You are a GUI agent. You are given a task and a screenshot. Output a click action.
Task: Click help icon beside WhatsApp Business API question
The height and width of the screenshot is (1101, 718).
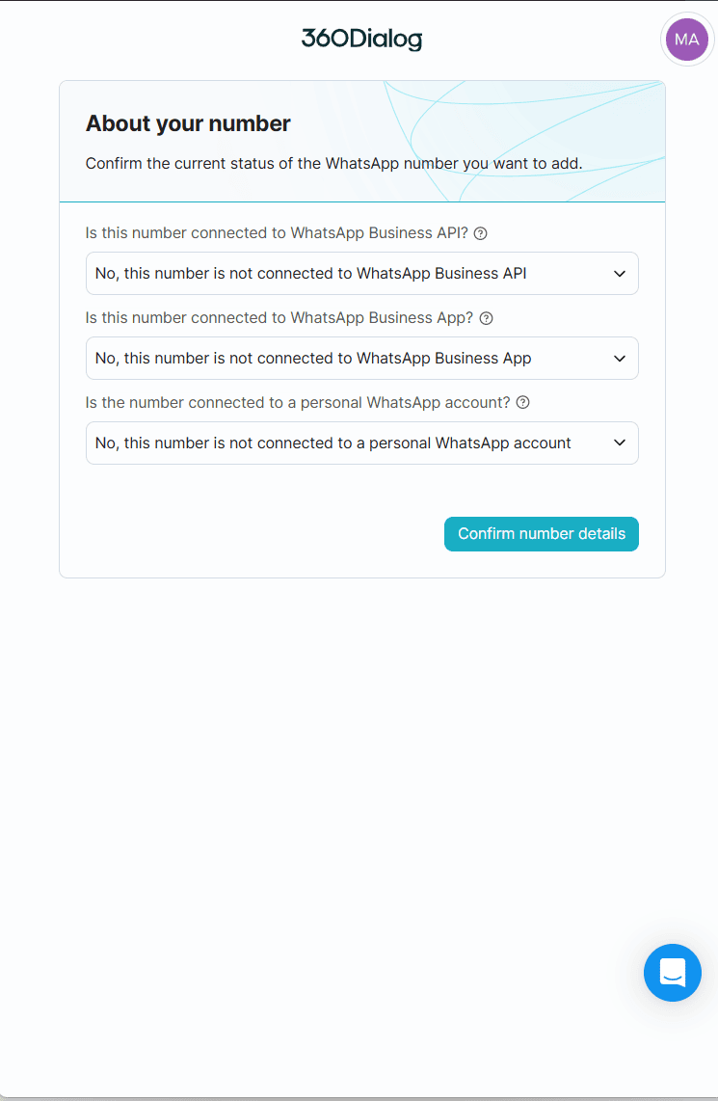click(x=481, y=233)
